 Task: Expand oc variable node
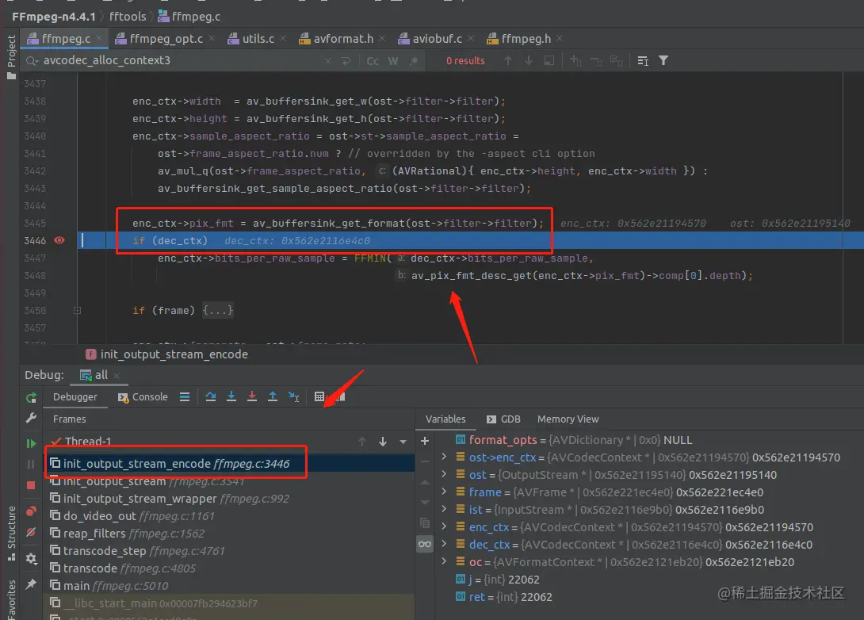444,561
